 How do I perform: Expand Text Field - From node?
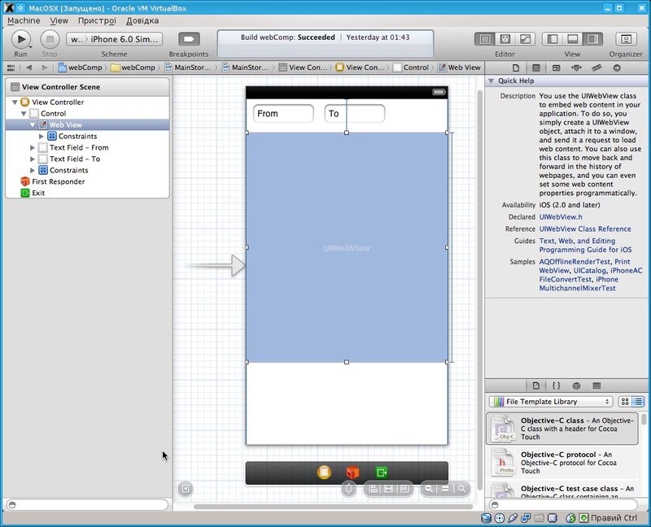33,147
